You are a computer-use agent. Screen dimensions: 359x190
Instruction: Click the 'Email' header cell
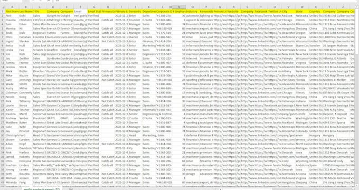[x=81, y=12]
